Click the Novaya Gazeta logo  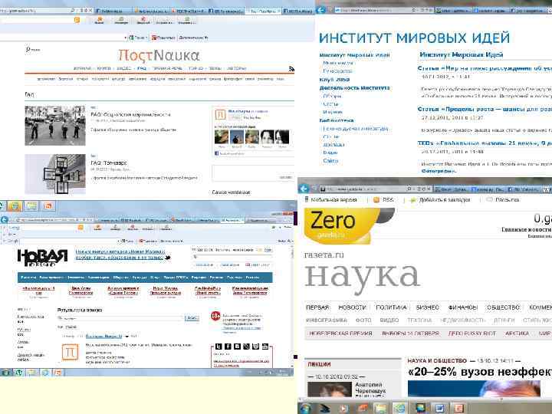pos(42,258)
